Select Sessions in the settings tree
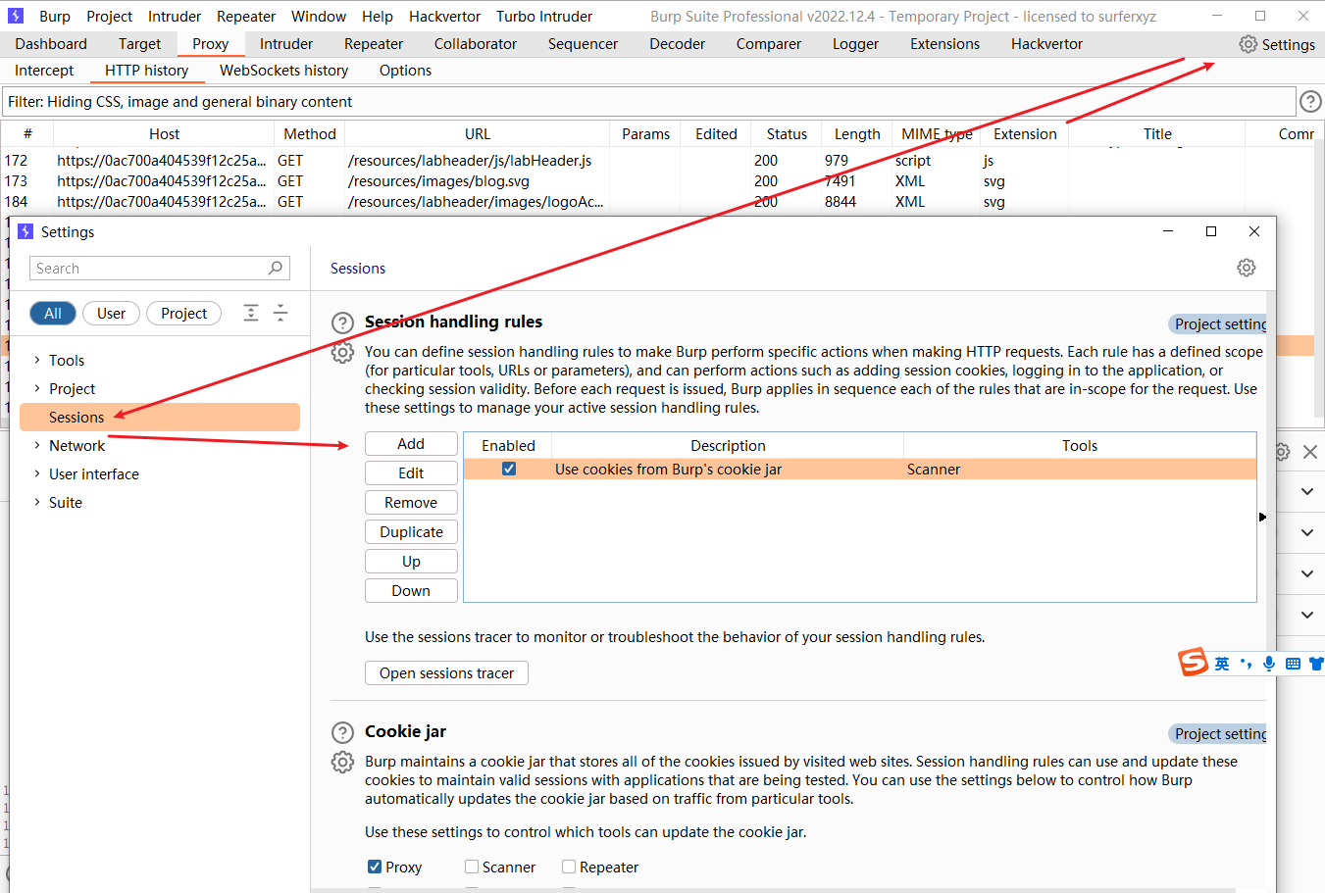The width and height of the screenshot is (1325, 893). [x=160, y=417]
